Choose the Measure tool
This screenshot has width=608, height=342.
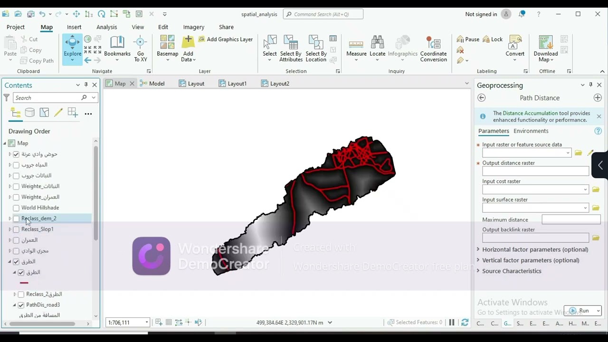point(356,47)
